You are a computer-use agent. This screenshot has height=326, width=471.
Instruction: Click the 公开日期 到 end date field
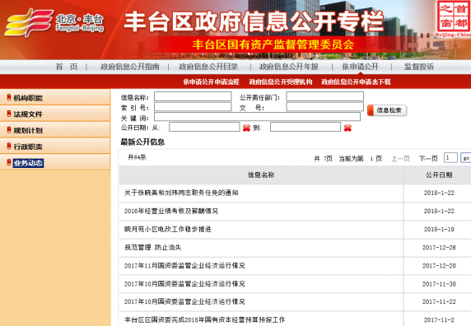click(305, 127)
